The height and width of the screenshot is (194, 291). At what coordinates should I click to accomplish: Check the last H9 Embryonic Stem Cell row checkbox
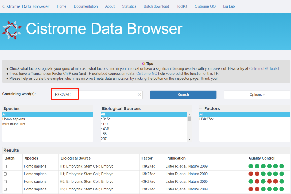point(5,189)
